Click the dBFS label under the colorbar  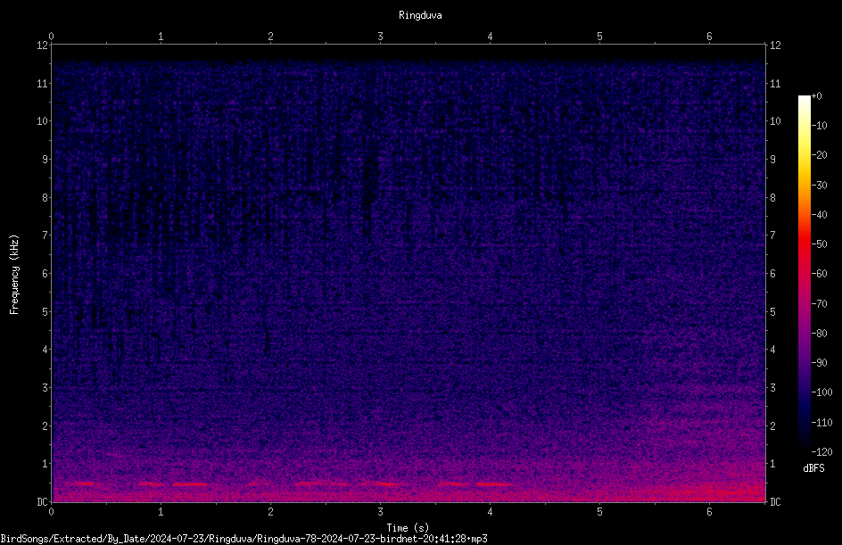click(813, 468)
